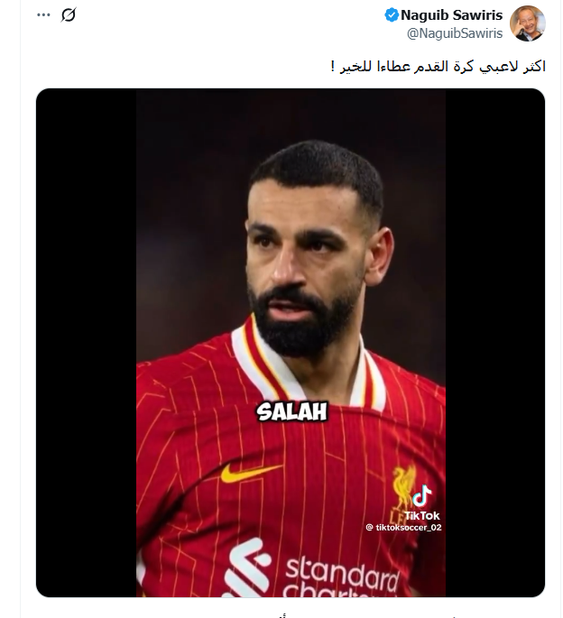Open Naguib Sawiris profile avatar
563x618 pixels.
pyautogui.click(x=528, y=23)
